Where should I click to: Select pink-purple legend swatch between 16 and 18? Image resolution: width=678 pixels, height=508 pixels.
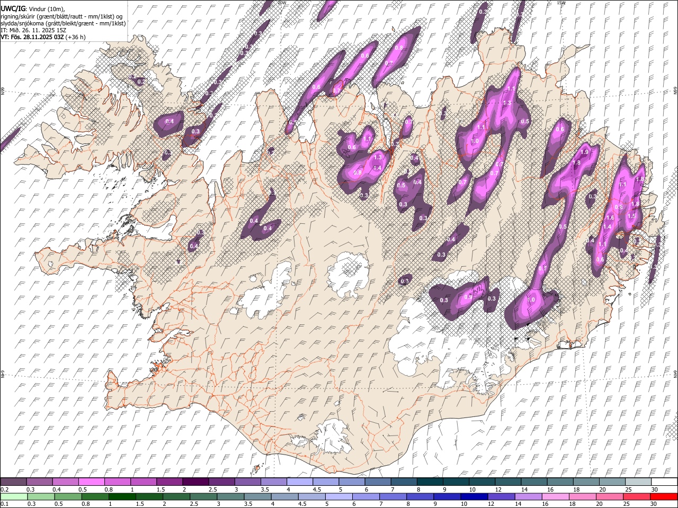tap(559, 482)
